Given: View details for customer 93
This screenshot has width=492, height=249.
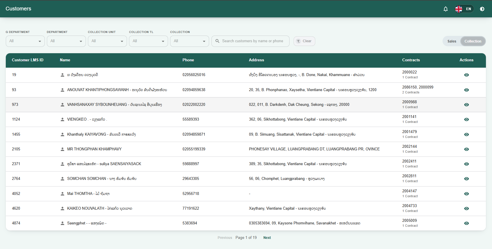Looking at the screenshot, I should pos(467,90).
